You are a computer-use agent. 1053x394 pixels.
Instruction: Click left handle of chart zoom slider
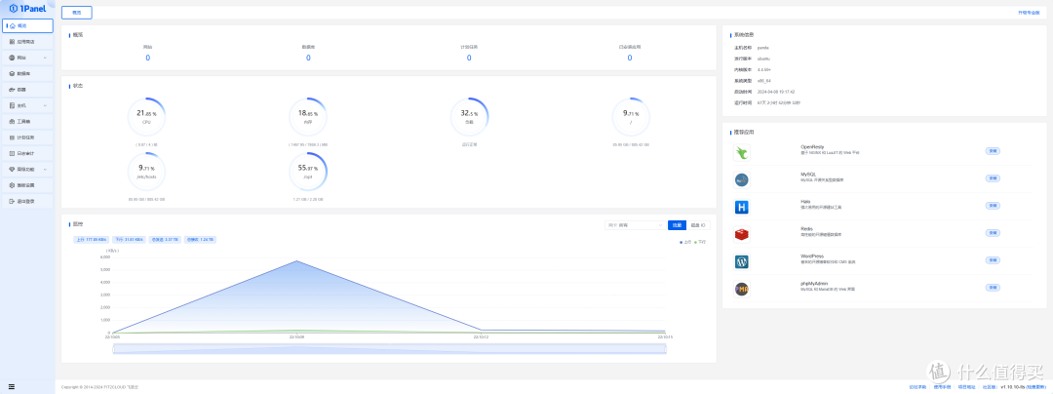tap(113, 348)
